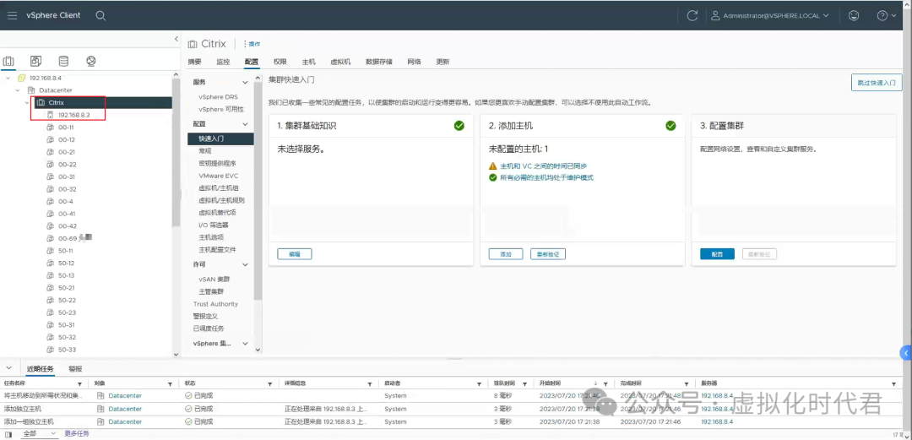912x440 pixels.
Task: Switch to the 数据存储 tab
Action: pos(378,62)
